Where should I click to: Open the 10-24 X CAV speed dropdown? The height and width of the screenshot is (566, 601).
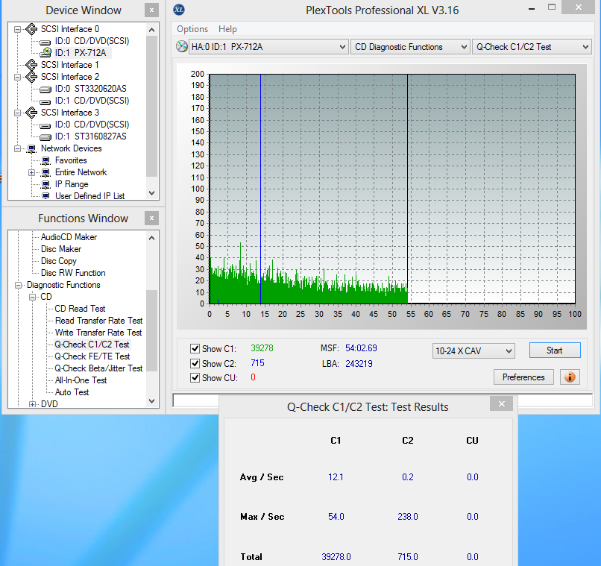click(x=473, y=351)
